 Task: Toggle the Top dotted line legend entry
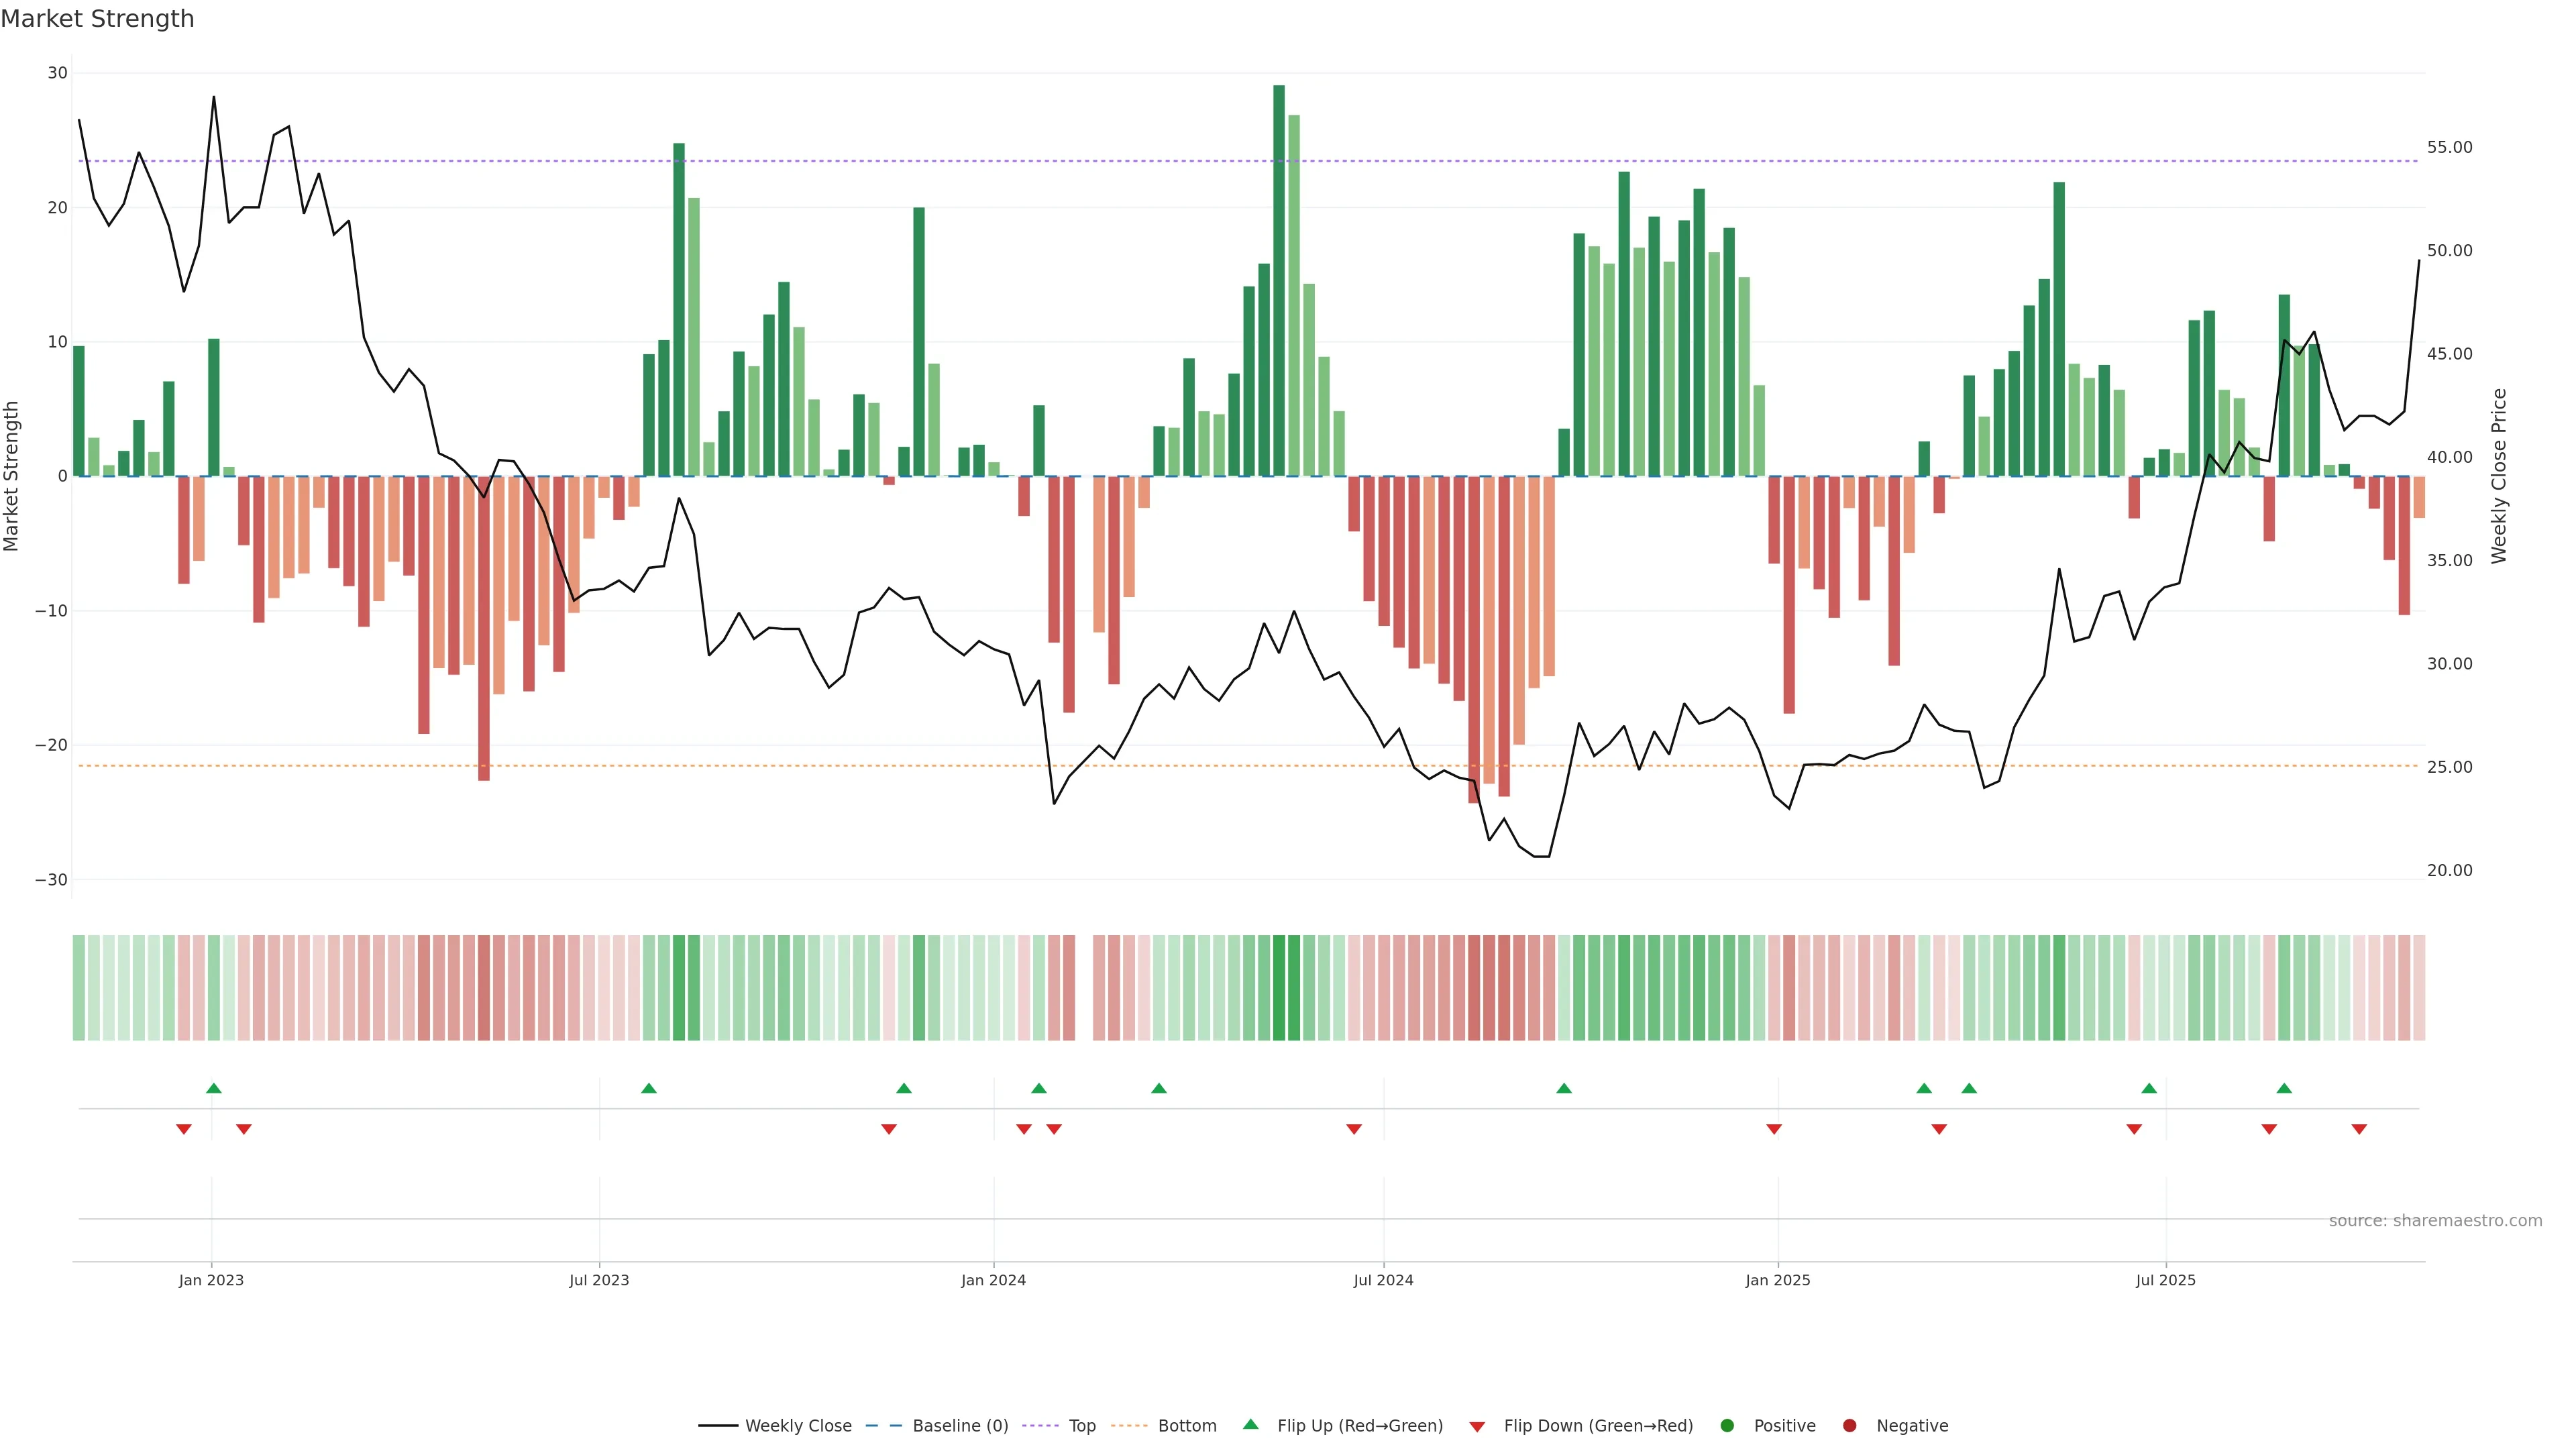pyautogui.click(x=1082, y=1425)
